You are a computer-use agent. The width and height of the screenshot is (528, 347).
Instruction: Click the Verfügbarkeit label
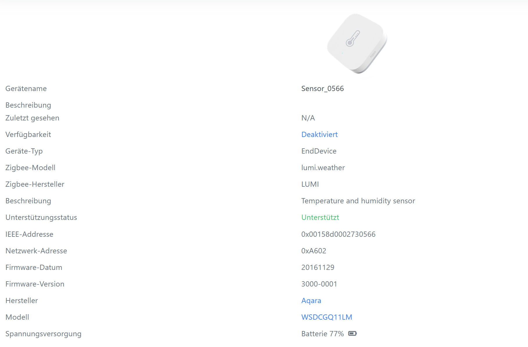tap(28, 134)
